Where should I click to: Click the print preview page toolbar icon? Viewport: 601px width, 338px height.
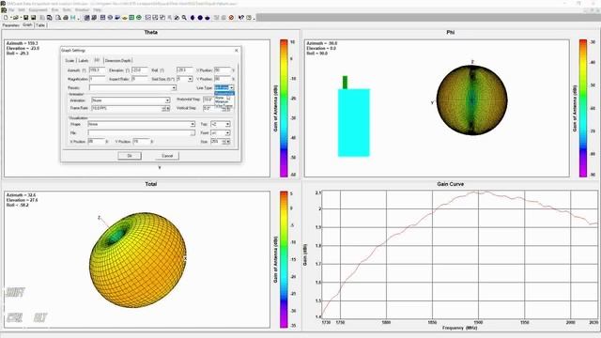[x=58, y=18]
